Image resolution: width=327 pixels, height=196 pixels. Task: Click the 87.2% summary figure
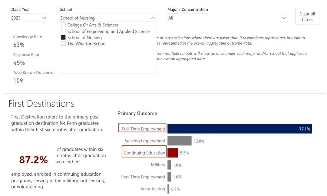pos(33,160)
